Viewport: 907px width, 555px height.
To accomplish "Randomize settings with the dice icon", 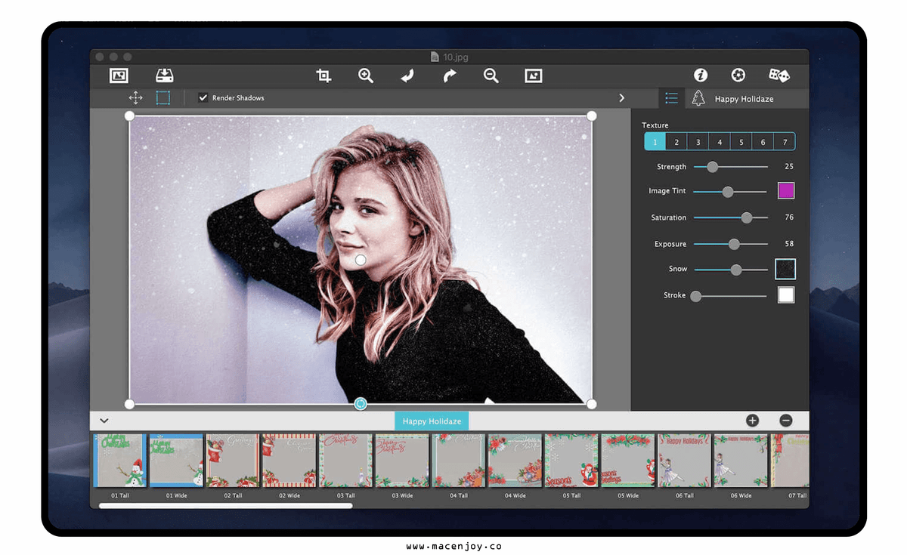I will [x=779, y=75].
